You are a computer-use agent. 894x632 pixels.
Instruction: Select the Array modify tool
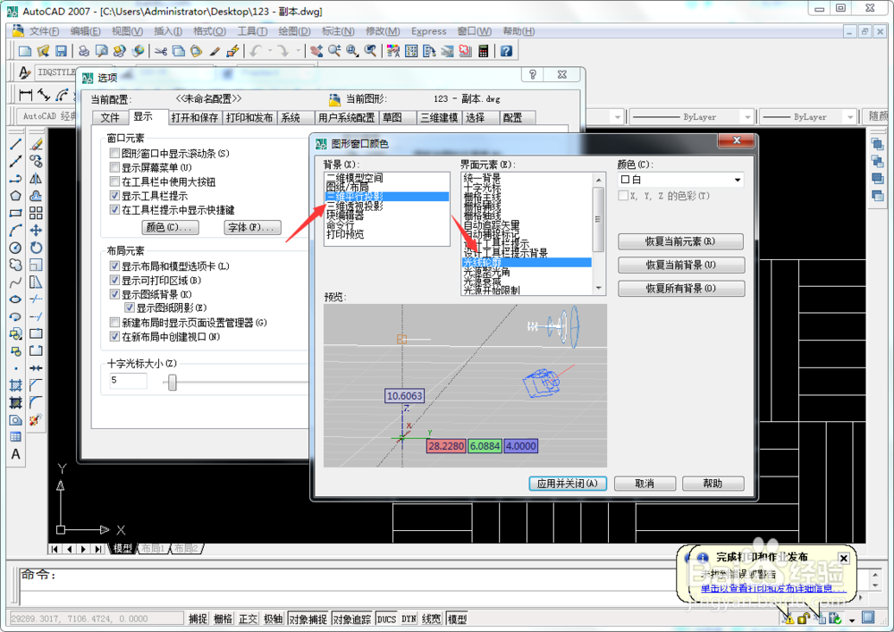point(36,213)
